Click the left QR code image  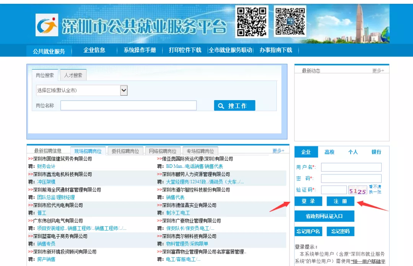click(x=252, y=22)
